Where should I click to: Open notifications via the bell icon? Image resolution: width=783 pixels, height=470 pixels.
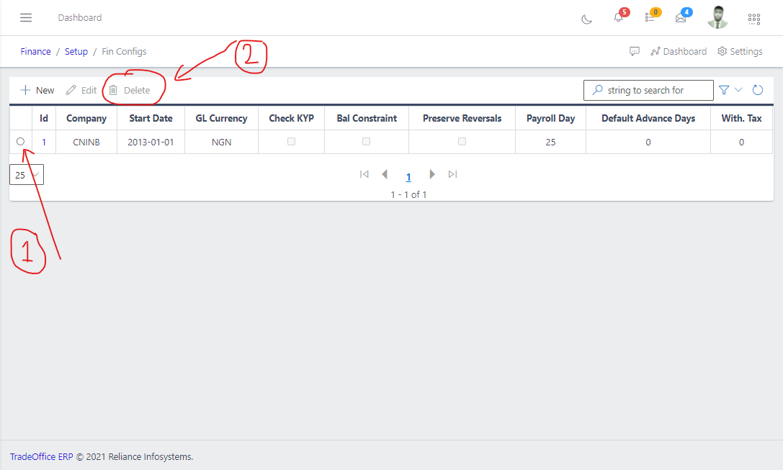tap(618, 19)
